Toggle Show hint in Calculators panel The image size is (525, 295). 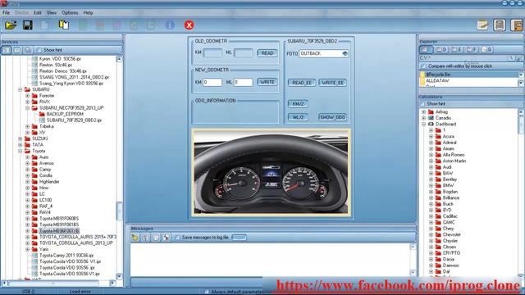coord(422,104)
